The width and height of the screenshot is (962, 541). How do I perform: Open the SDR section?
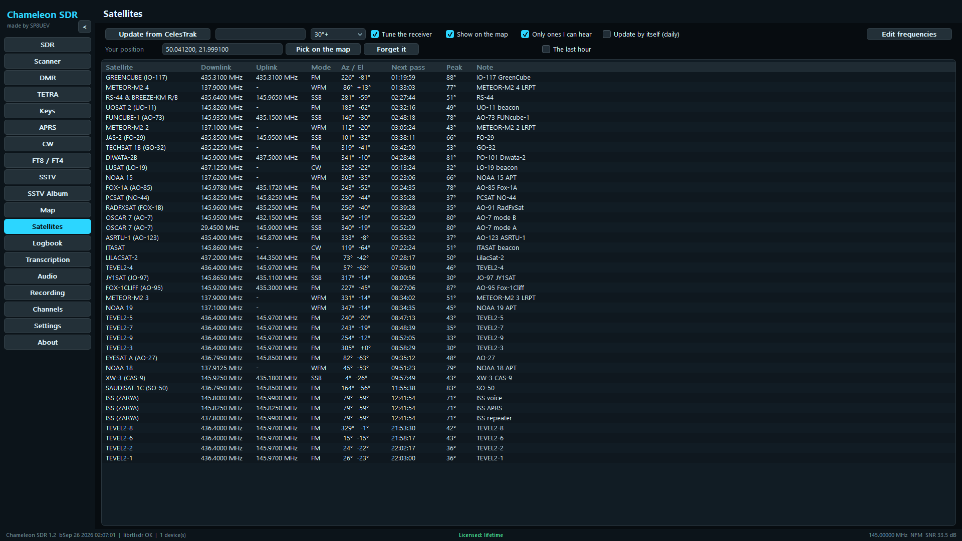(x=48, y=45)
